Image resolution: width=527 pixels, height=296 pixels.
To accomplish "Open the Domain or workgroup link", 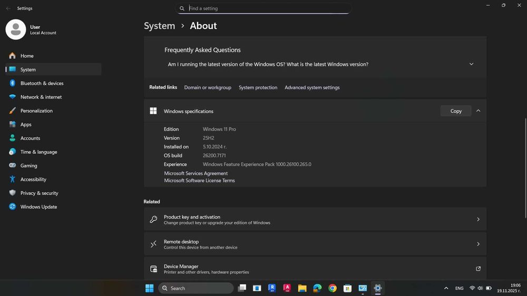I will 208,87.
